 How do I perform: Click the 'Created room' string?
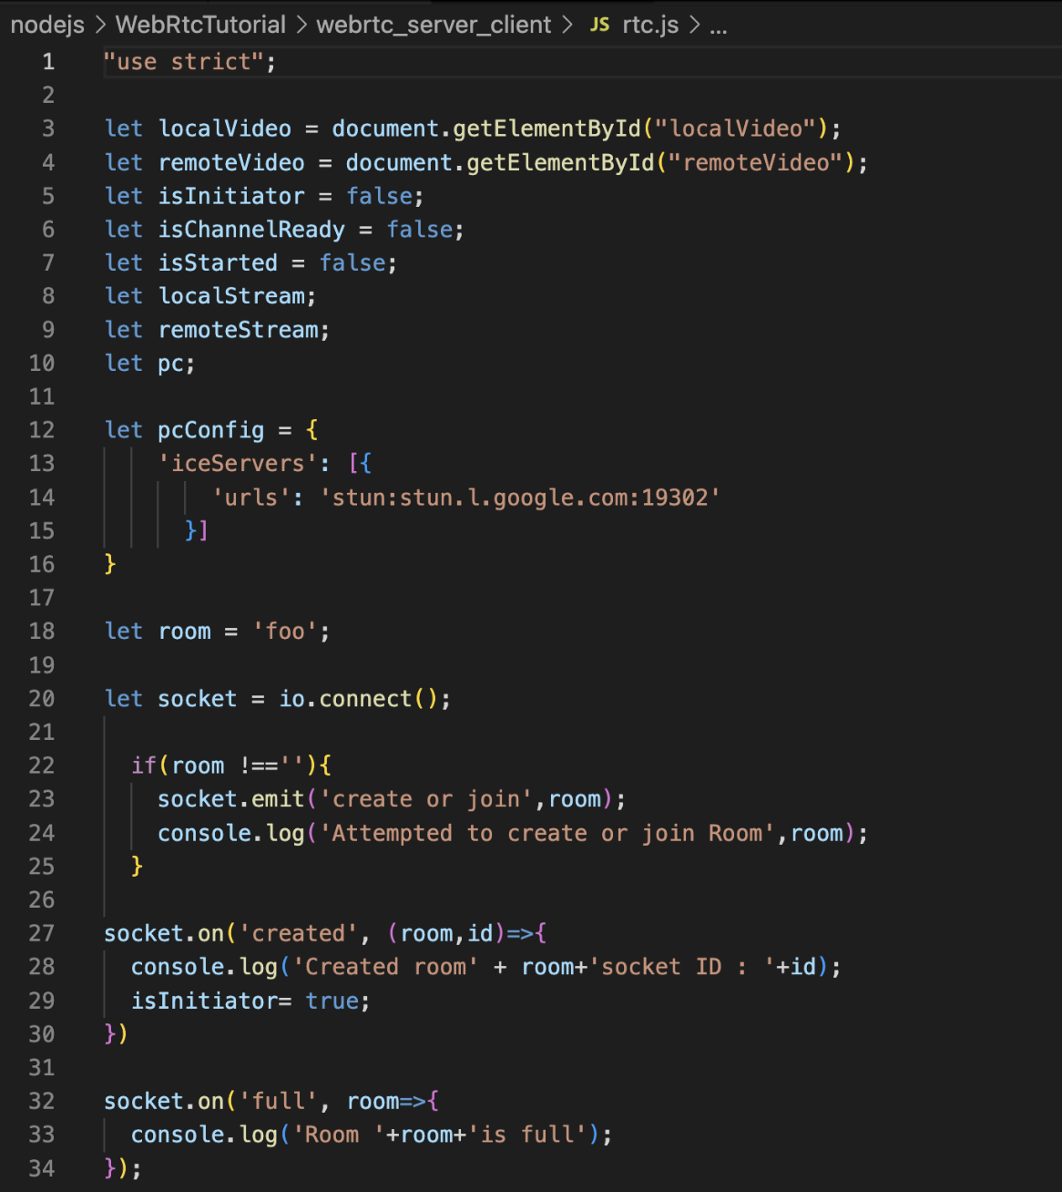coord(385,967)
